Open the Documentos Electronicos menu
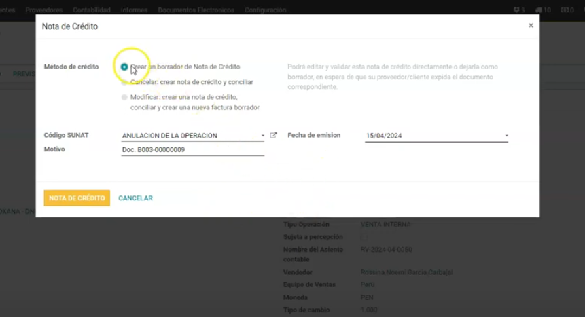Viewport: 585px width, 317px height. click(196, 10)
